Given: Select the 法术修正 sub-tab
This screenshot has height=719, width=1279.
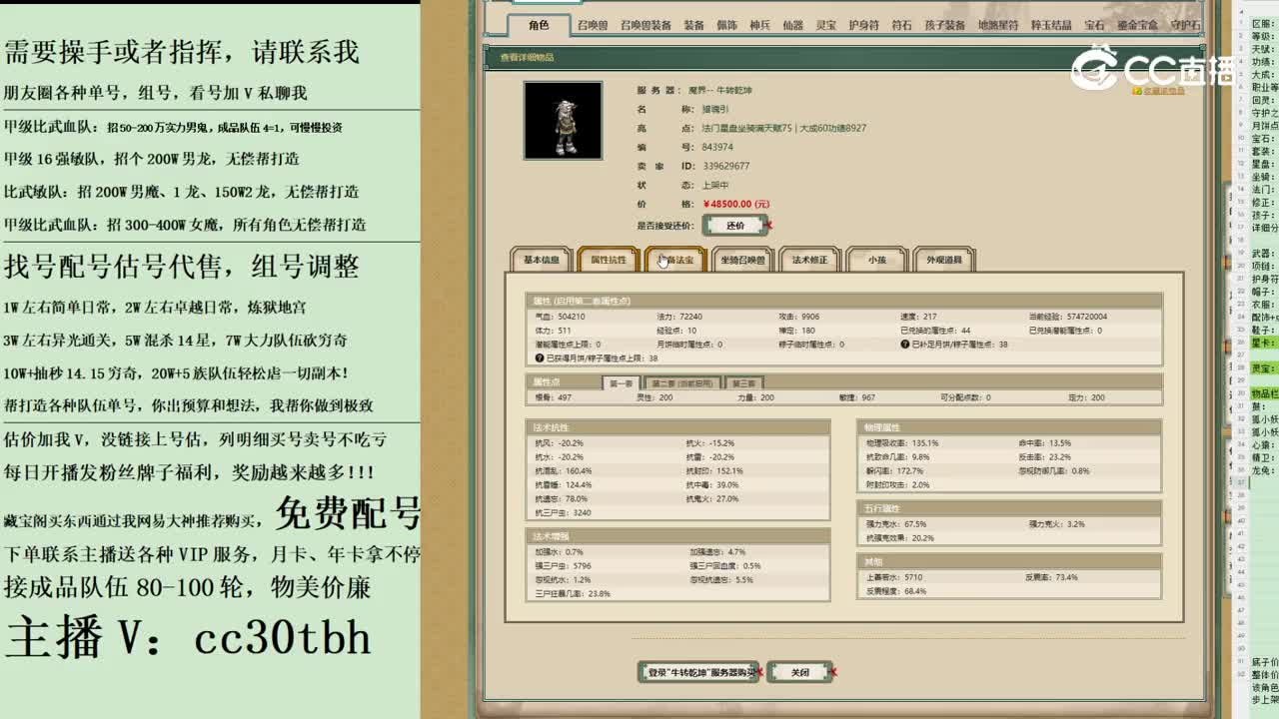Looking at the screenshot, I should [x=809, y=260].
